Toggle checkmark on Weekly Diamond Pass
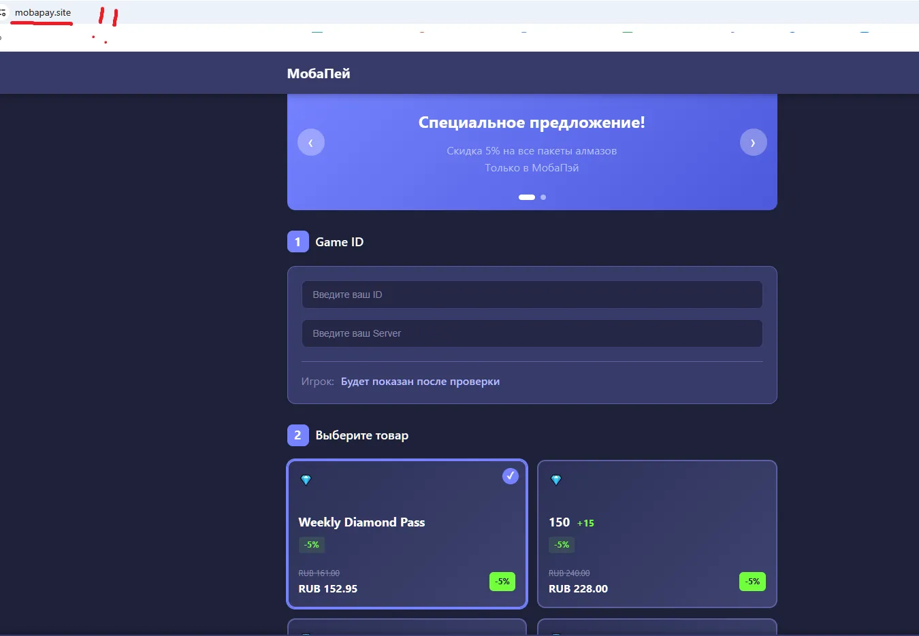 click(x=511, y=476)
